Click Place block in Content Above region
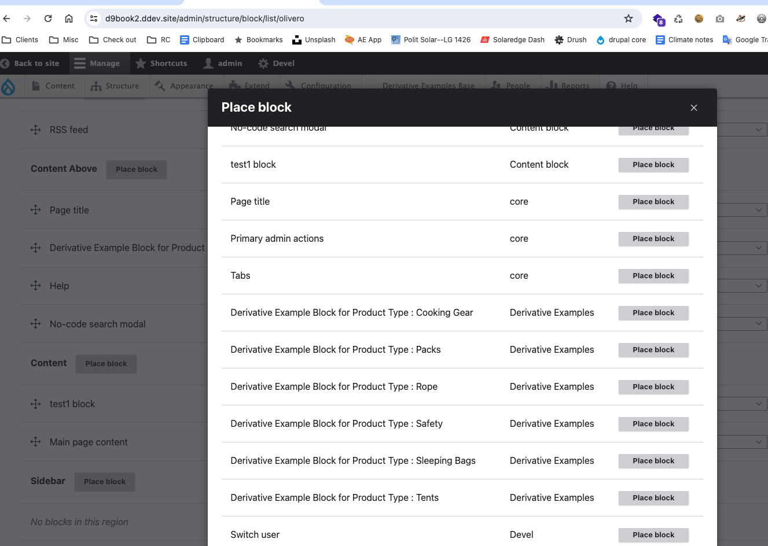This screenshot has width=768, height=546. 137,169
